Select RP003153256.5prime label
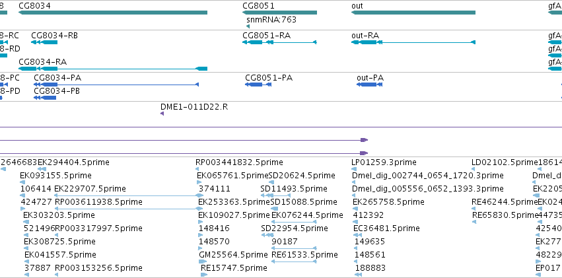The height and width of the screenshot is (278, 562). click(x=98, y=268)
